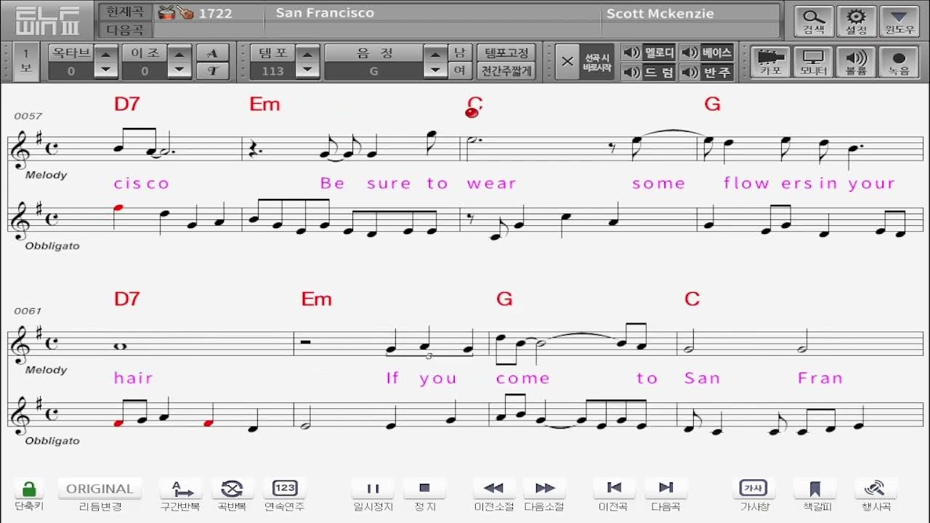The width and height of the screenshot is (930, 523).
Task: Click measure number 0057
Action: [x=28, y=116]
